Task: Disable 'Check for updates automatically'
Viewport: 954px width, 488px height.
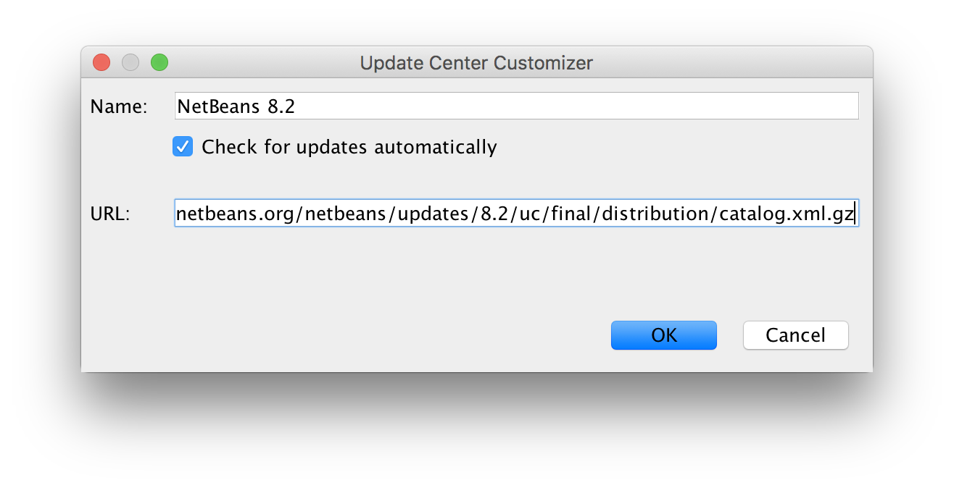Action: coord(183,146)
